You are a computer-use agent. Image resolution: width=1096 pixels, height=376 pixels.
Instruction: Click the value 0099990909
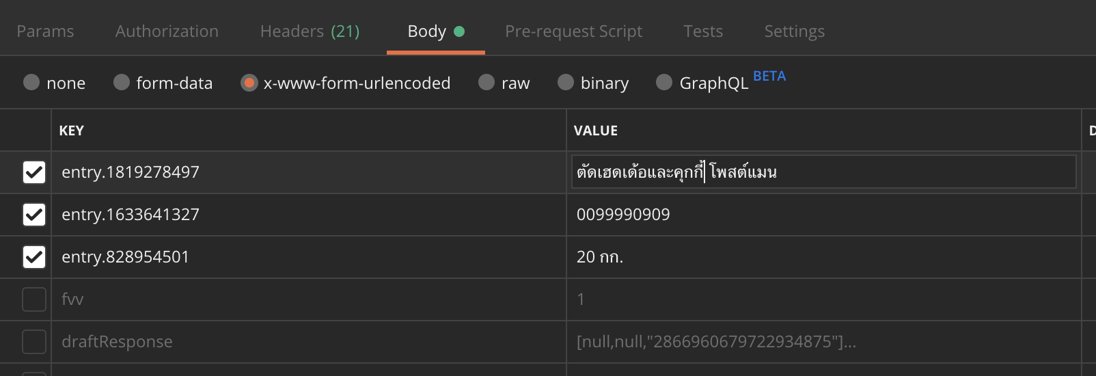pyautogui.click(x=623, y=215)
